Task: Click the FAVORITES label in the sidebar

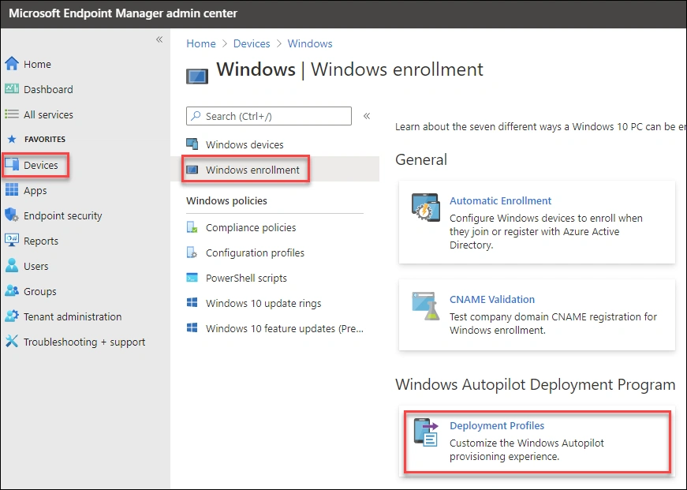Action: click(x=45, y=140)
